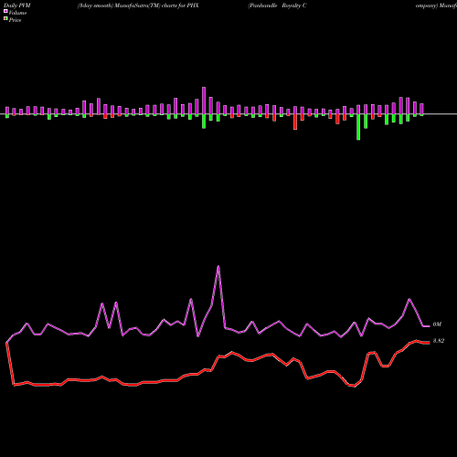457x457 pixels.
Task: Click the '(Panhandle Royalty C' company text
Action: tap(277, 5)
